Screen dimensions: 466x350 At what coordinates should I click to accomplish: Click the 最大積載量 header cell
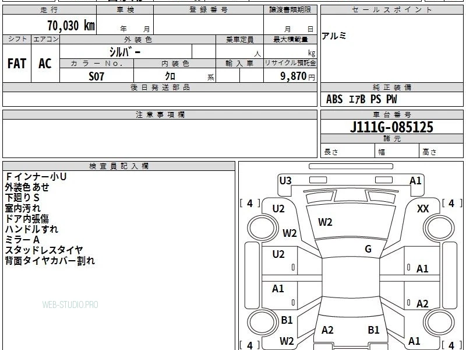coord(290,39)
